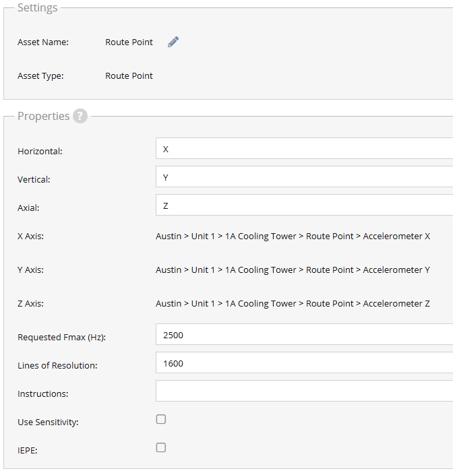This screenshot has width=453, height=473.
Task: Select the X Axis path ending Accelerometer X
Action: [293, 236]
